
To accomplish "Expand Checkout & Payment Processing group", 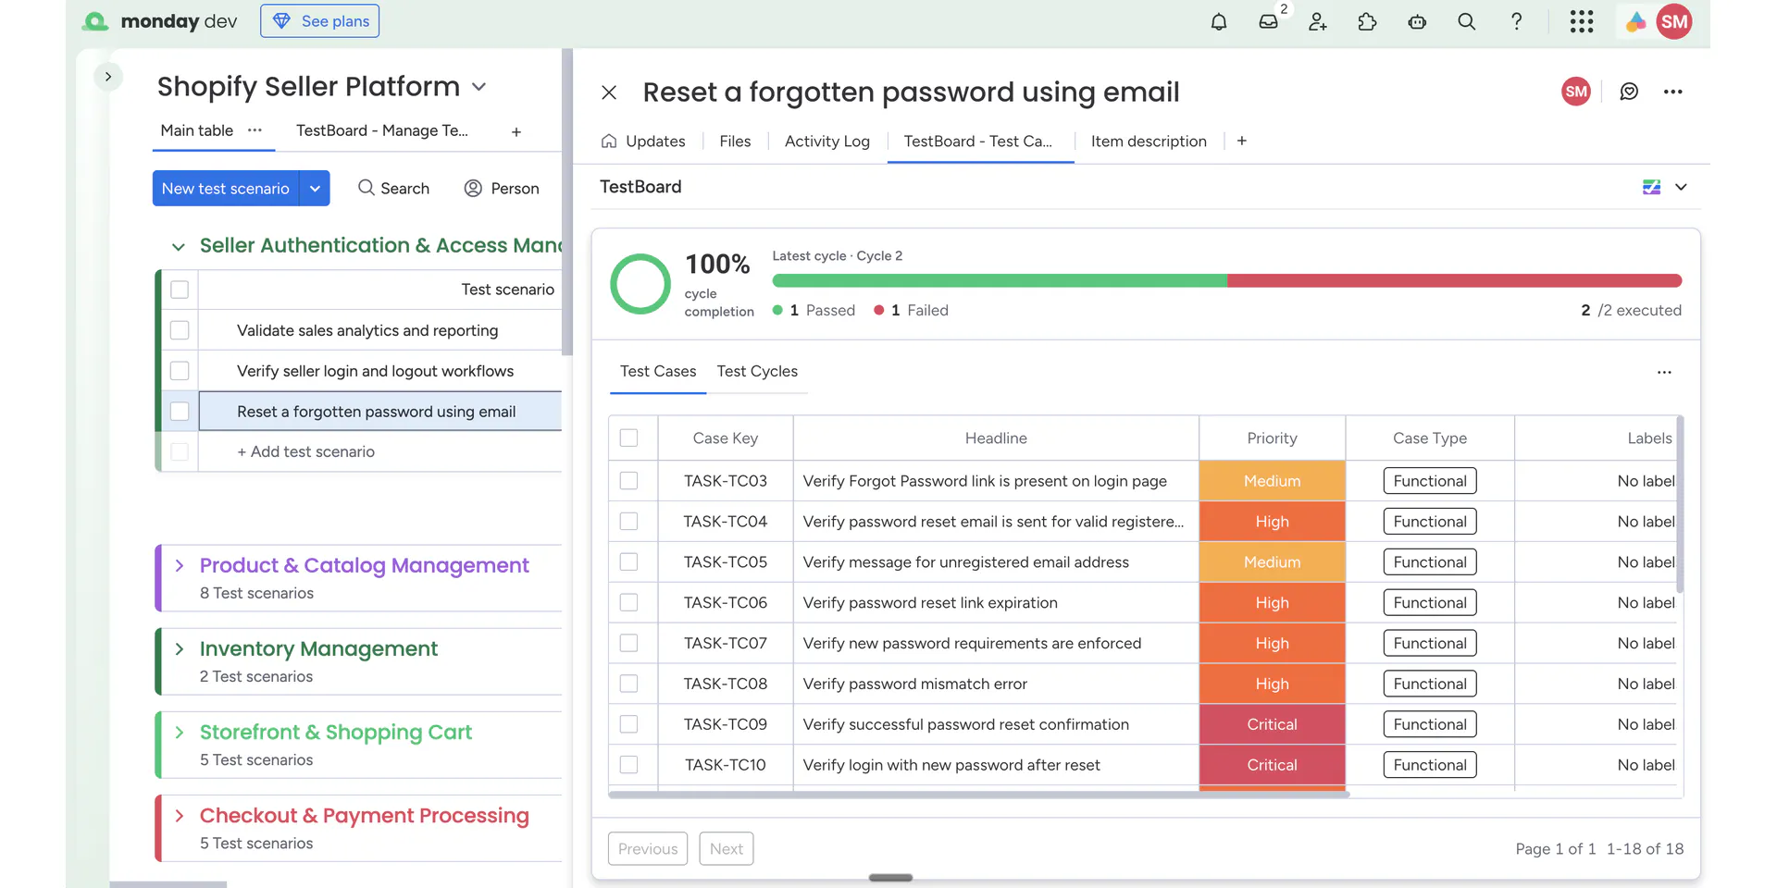I will [180, 815].
